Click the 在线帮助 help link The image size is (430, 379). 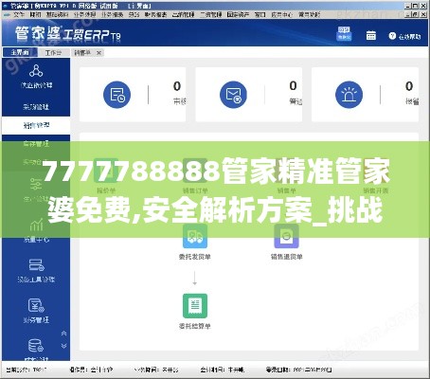(409, 37)
